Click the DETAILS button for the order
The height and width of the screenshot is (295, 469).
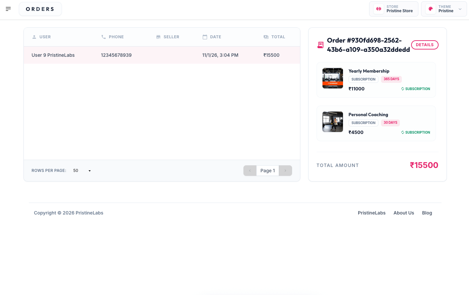click(x=425, y=45)
